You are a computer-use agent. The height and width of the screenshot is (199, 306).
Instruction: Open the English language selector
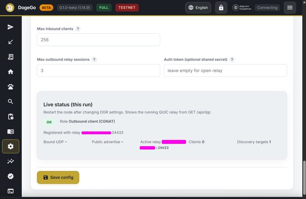pyautogui.click(x=198, y=8)
